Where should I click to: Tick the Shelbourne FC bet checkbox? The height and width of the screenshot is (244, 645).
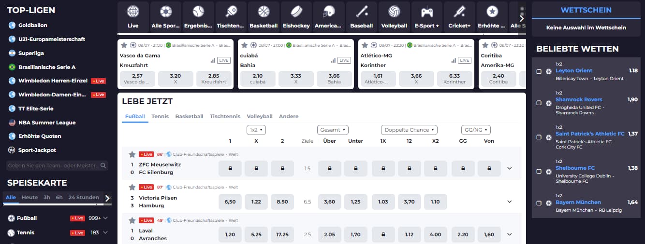coord(539,172)
